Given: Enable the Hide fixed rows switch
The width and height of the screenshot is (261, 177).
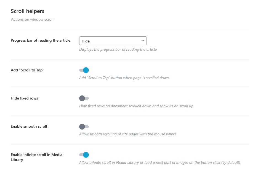Looking at the screenshot, I should point(84,98).
